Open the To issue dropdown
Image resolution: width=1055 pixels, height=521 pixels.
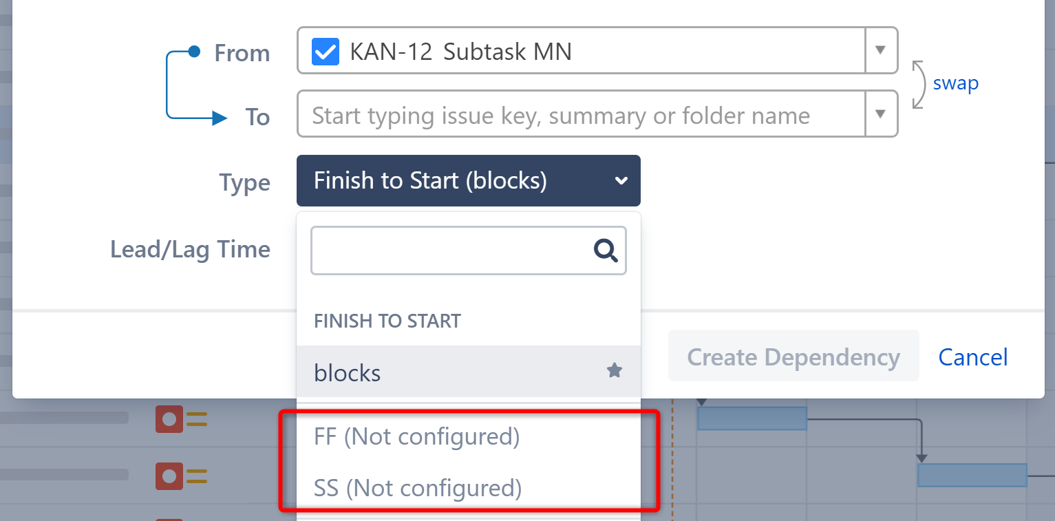881,114
